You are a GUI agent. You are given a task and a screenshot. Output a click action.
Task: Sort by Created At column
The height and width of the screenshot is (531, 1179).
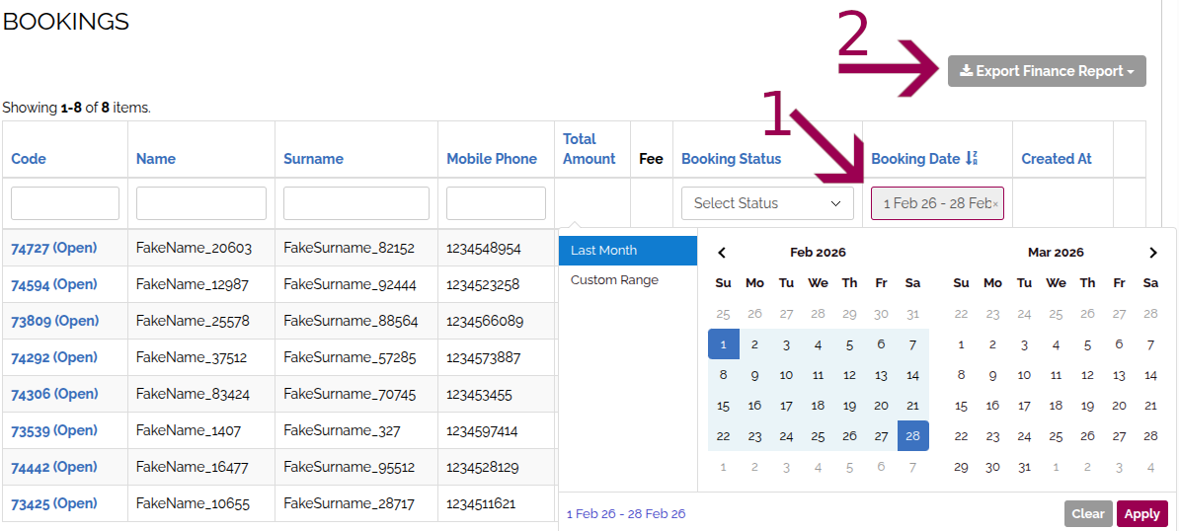point(1056,159)
